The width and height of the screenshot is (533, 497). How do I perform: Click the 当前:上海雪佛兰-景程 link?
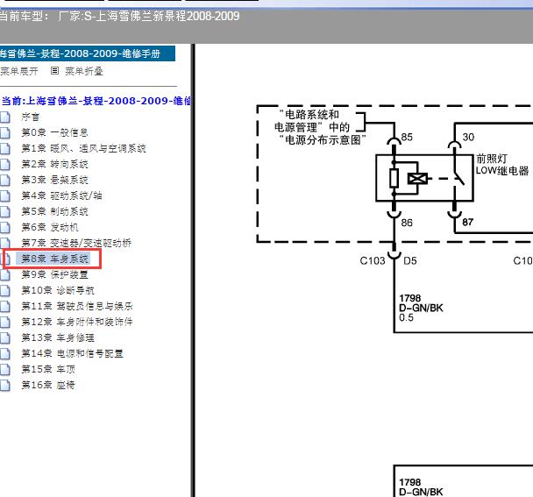[x=96, y=101]
